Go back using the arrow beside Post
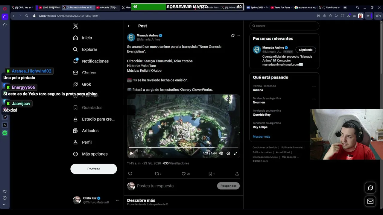 click(x=129, y=26)
